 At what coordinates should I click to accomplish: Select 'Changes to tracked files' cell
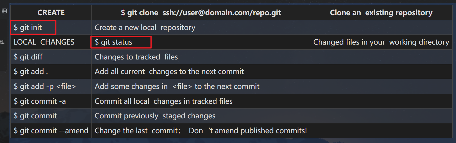click(x=136, y=57)
